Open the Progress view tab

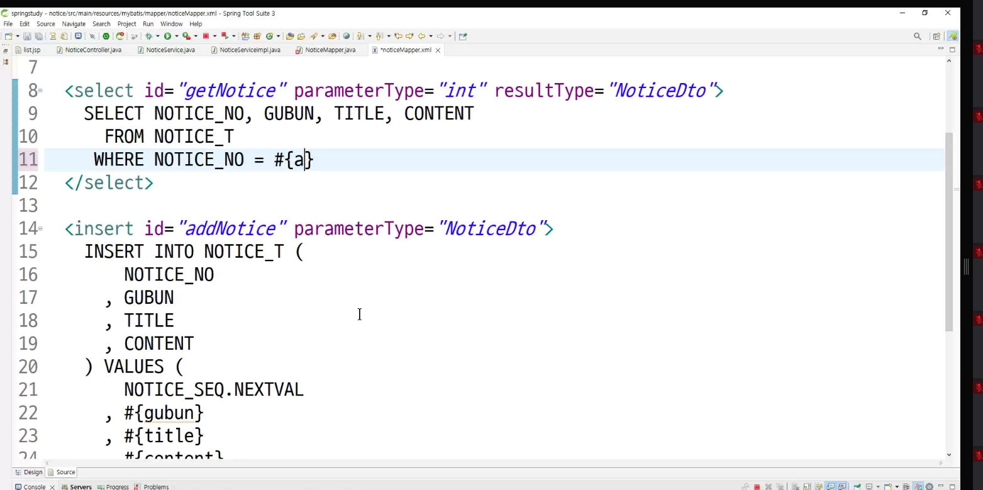[113, 487]
